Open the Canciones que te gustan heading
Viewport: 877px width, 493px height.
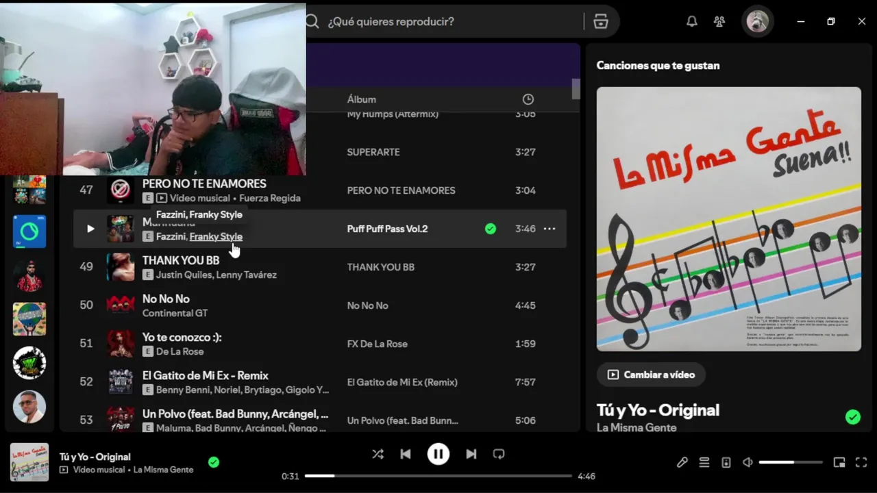pyautogui.click(x=658, y=66)
